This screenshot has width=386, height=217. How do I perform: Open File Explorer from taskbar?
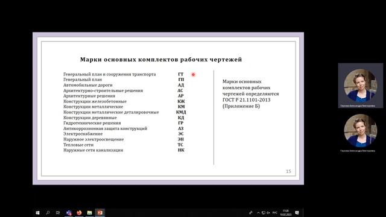(x=89, y=213)
